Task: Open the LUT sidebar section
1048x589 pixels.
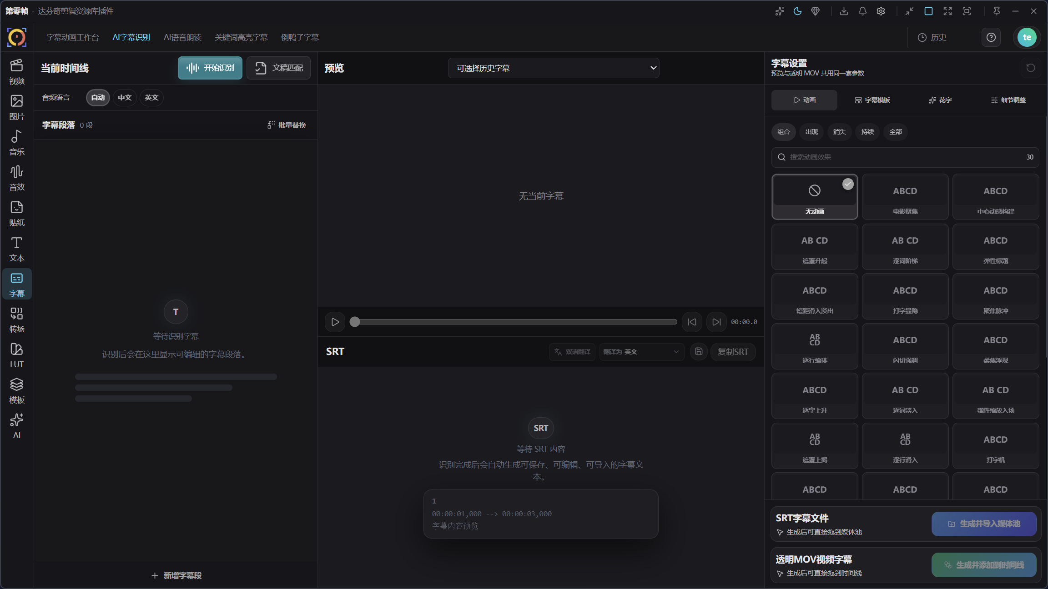Action: [x=17, y=355]
